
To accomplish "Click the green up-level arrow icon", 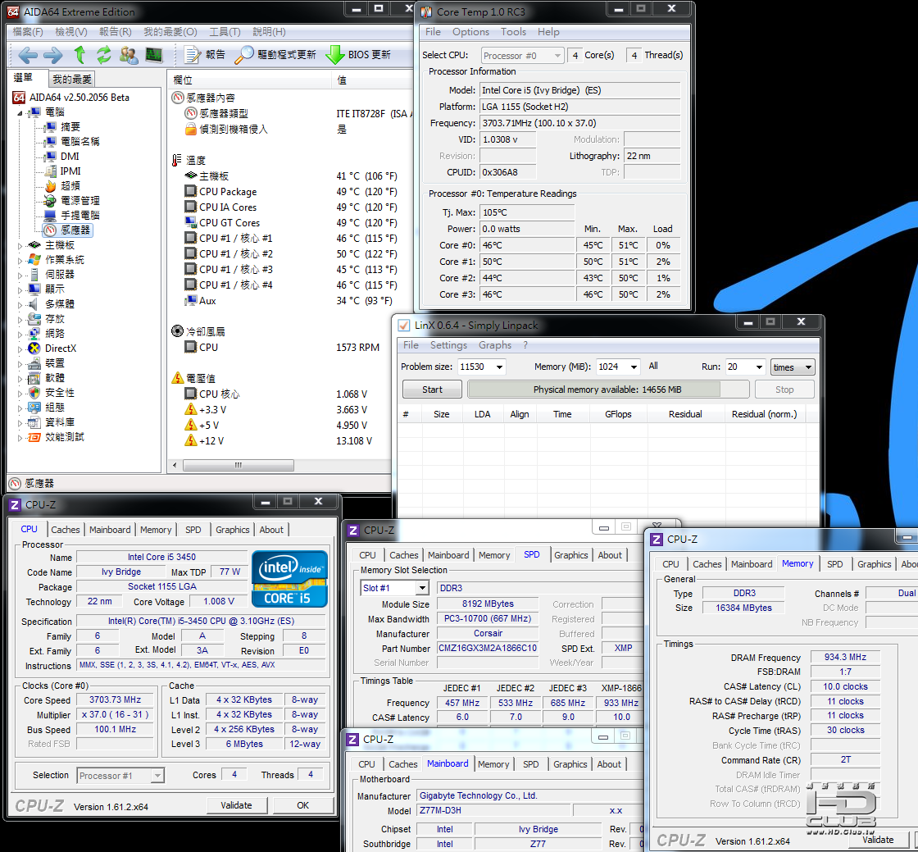I will [x=80, y=55].
